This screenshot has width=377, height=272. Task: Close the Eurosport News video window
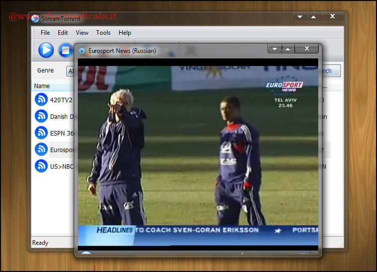click(x=306, y=49)
